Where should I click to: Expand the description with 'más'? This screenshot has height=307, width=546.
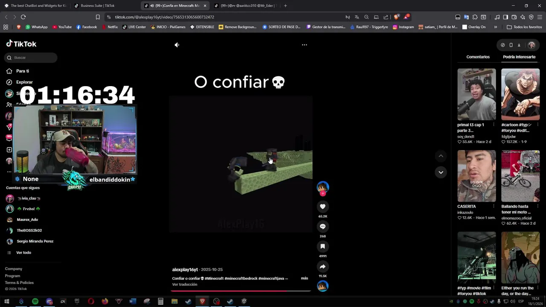(x=304, y=278)
